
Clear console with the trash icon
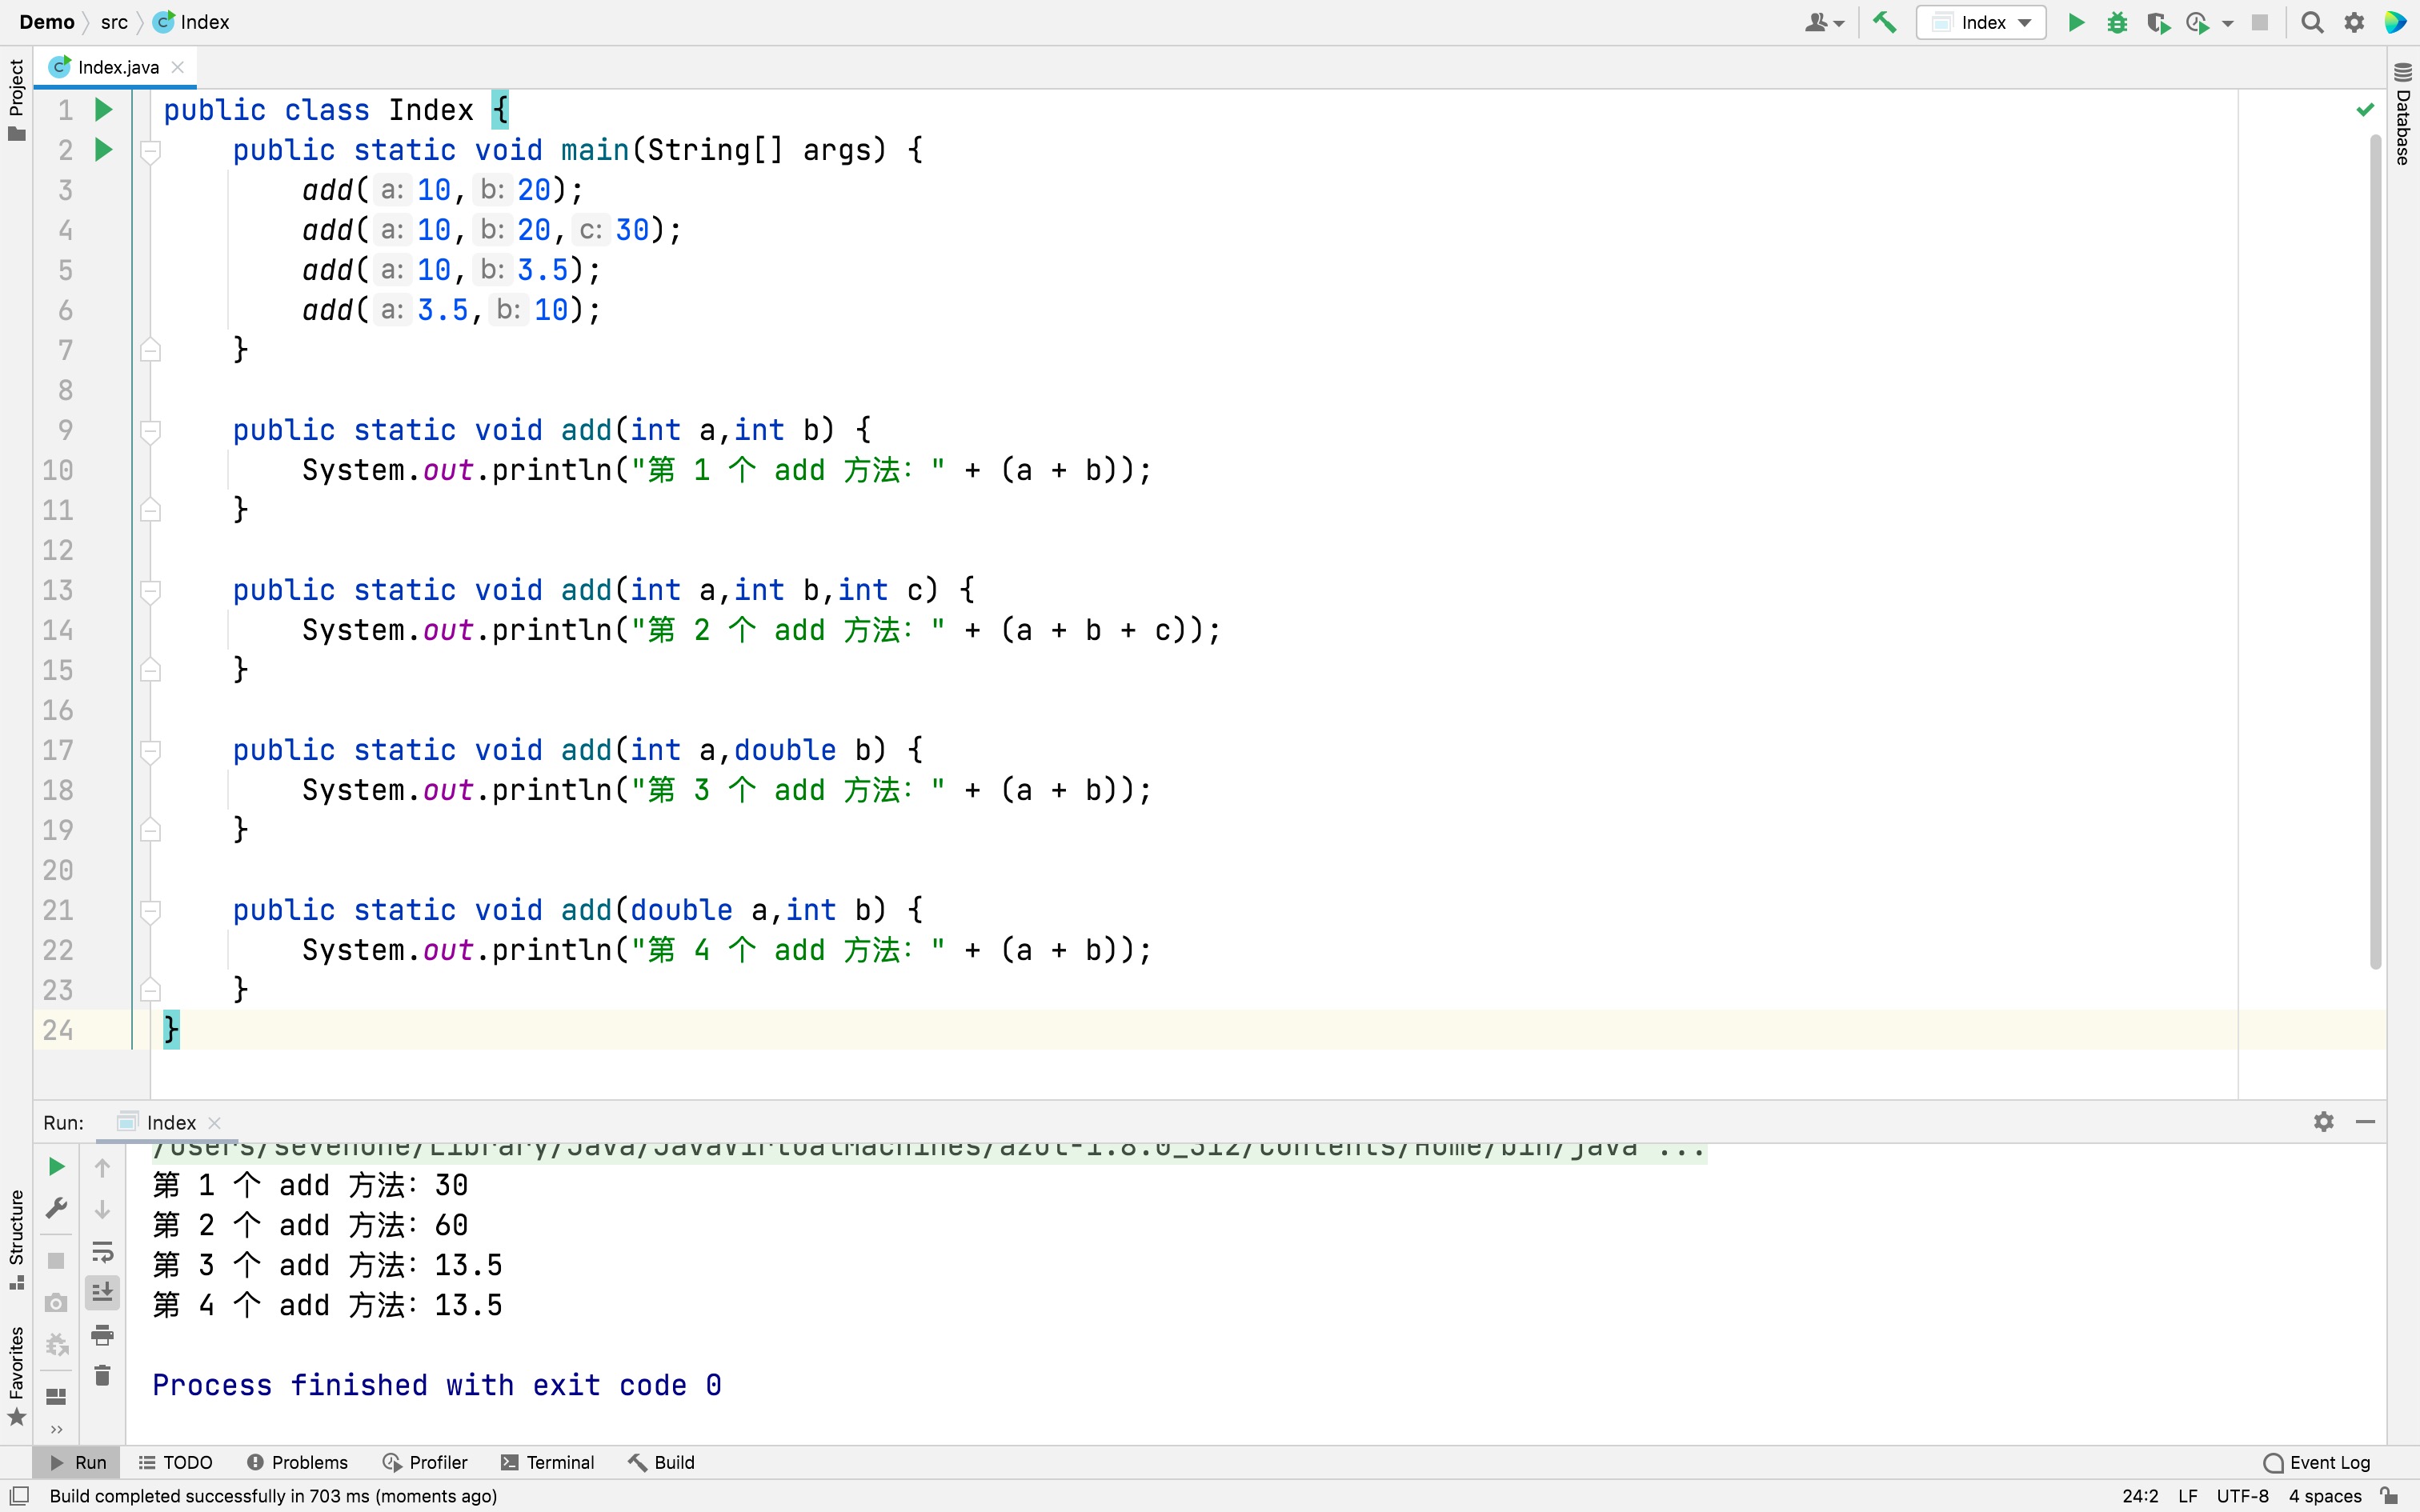click(x=102, y=1376)
